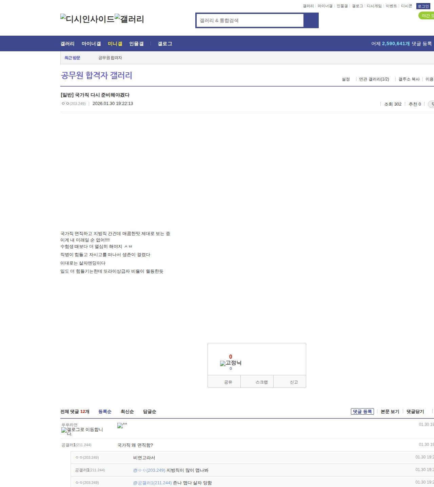Click the 댓글 등록 button
434x487 pixels.
coord(362,412)
